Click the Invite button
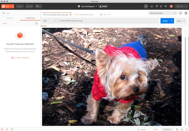 (103, 6)
